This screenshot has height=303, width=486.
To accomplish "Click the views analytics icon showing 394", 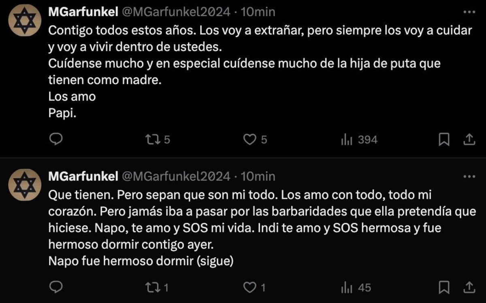I will pyautogui.click(x=347, y=139).
